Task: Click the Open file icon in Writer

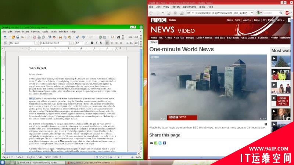Action: pos(13,37)
